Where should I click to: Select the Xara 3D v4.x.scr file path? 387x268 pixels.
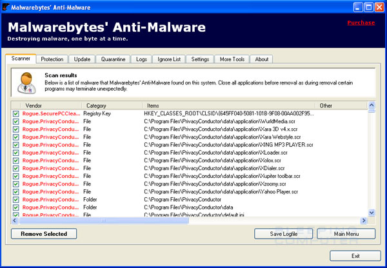(221, 129)
